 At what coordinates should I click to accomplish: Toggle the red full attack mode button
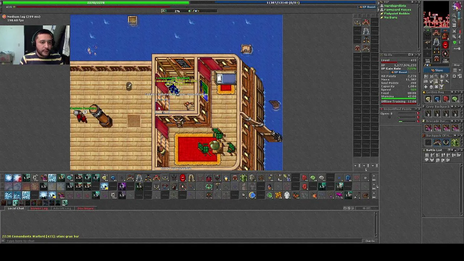[460, 31]
